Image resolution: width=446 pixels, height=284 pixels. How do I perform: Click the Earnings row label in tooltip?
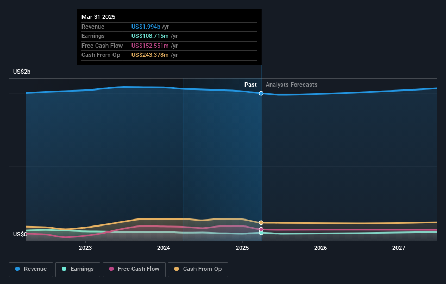pyautogui.click(x=93, y=36)
